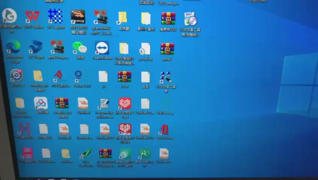Viewport: 318px width, 180px height.
Task: Select the blank Untitled10... file
Action: [145, 104]
